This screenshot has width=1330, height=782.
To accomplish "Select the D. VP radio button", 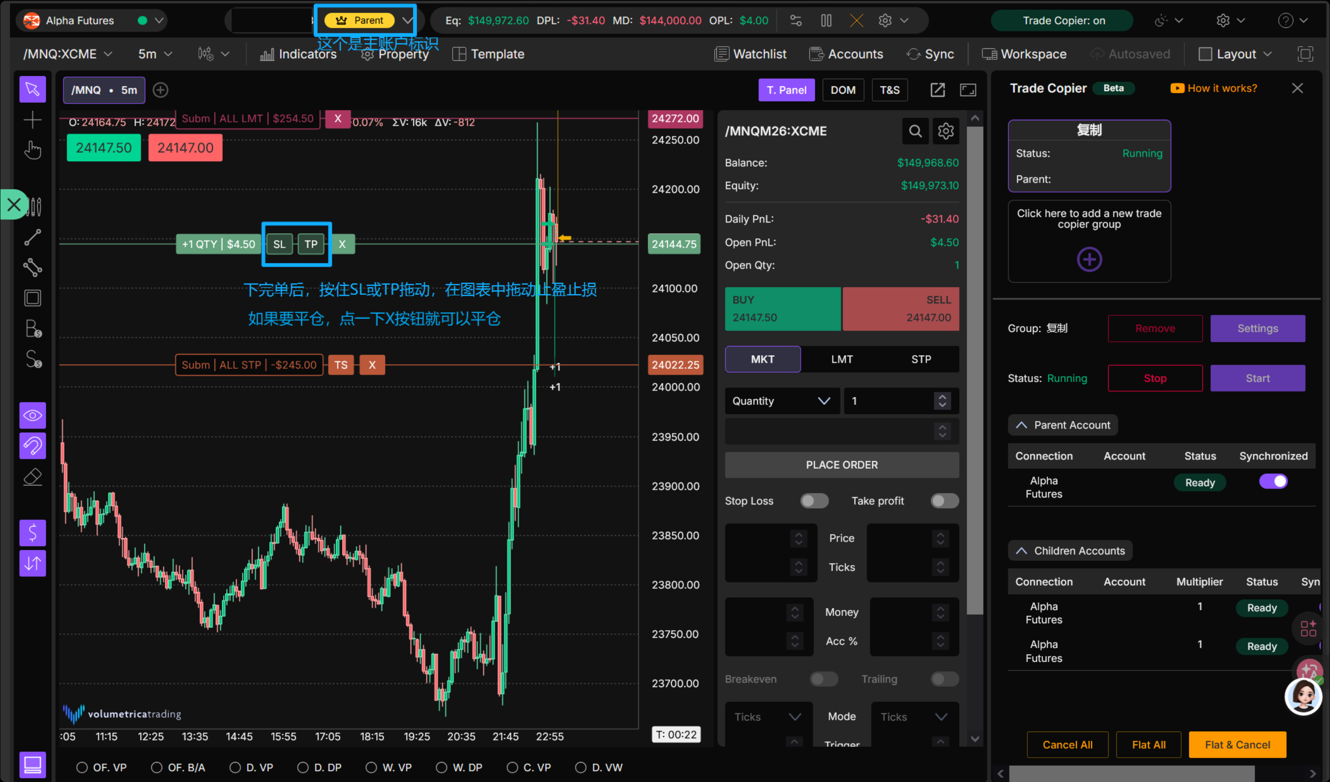I will 236,767.
